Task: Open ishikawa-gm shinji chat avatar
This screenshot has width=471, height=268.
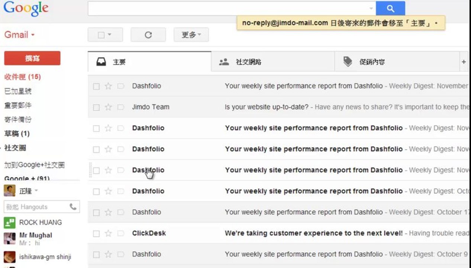Action: point(9,257)
